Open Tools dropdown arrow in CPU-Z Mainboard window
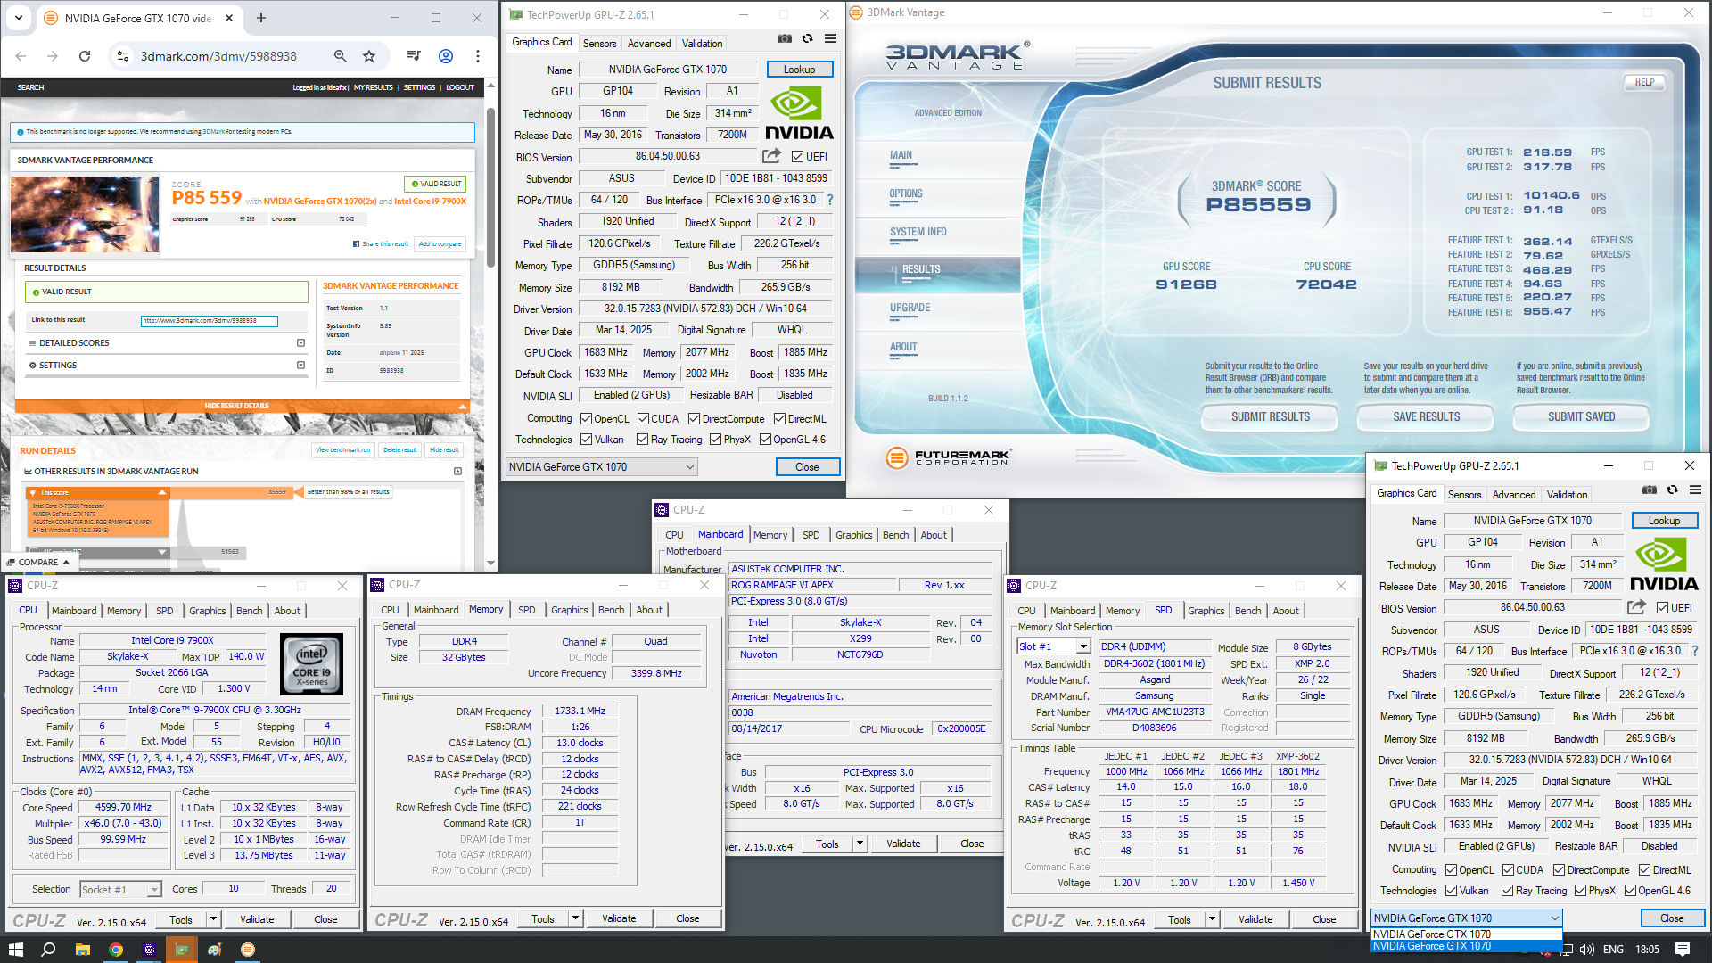1712x963 pixels. [860, 844]
